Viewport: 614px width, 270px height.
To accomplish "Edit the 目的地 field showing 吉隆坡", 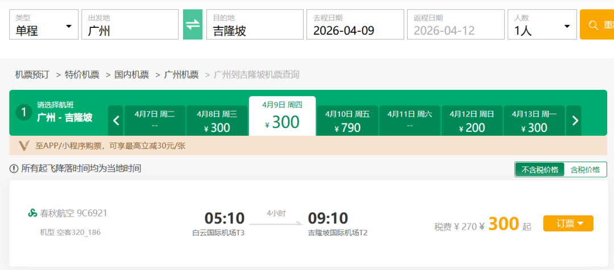I will click(x=255, y=24).
